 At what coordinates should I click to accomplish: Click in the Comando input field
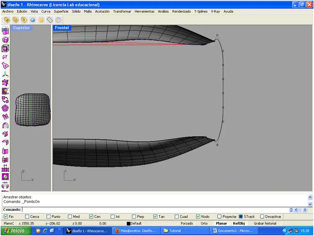click(155, 210)
